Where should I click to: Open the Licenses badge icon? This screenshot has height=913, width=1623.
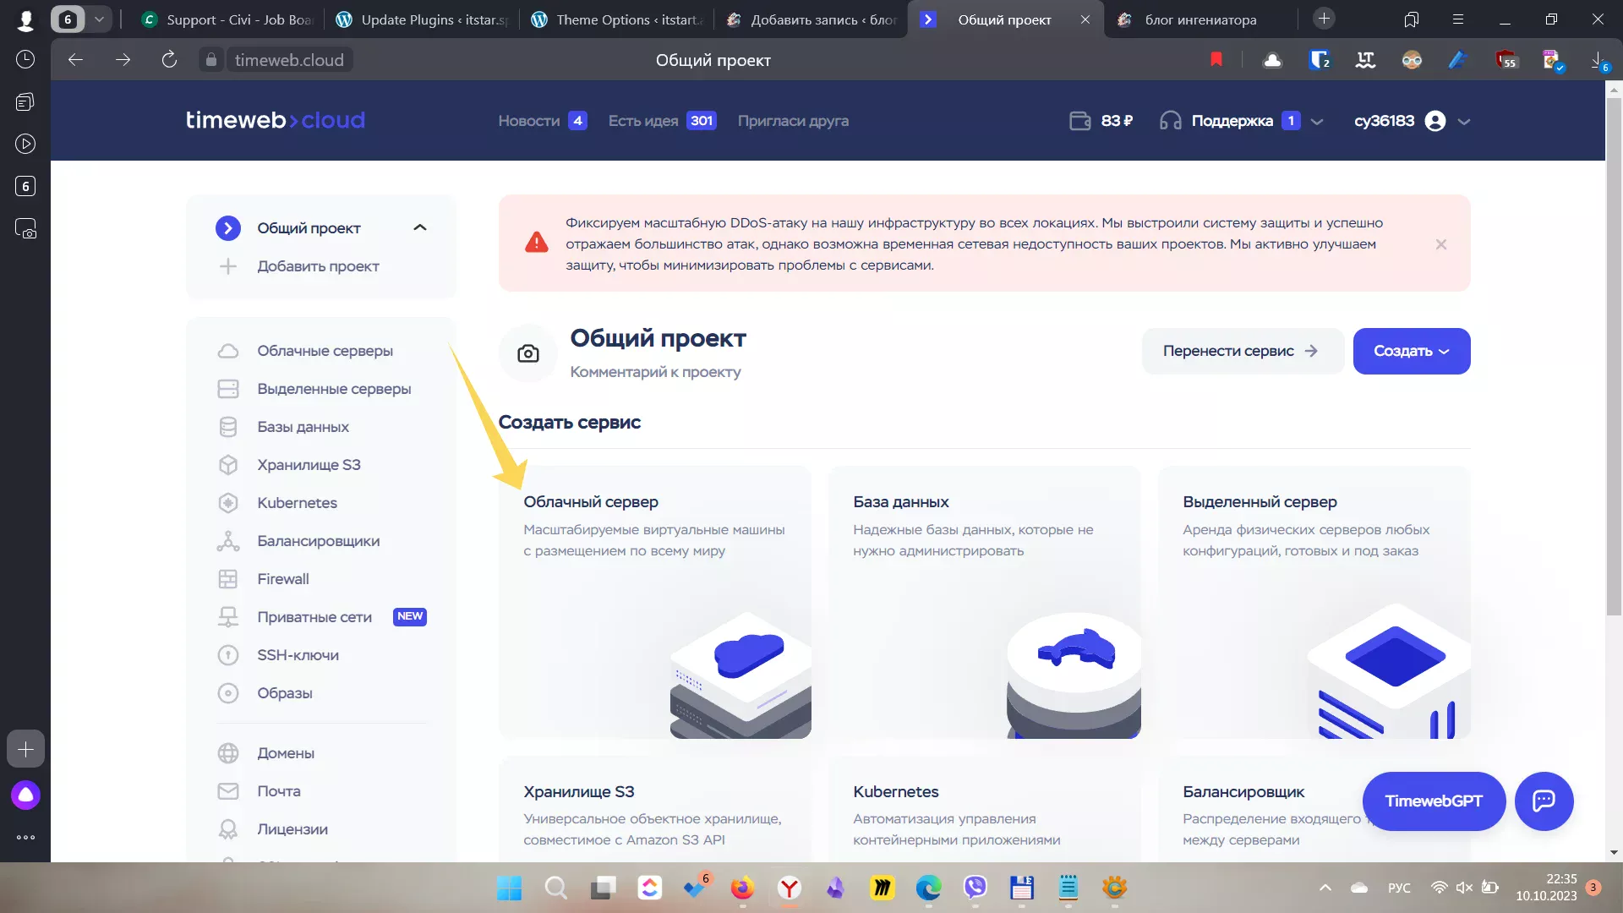[x=228, y=829]
